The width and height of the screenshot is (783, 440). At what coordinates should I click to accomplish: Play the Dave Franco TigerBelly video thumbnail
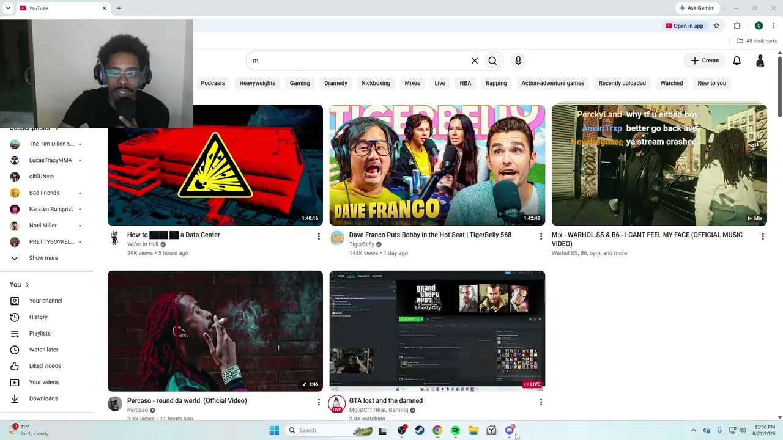437,165
